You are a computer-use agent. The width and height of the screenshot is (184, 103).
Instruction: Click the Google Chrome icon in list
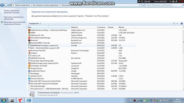(x=29, y=68)
